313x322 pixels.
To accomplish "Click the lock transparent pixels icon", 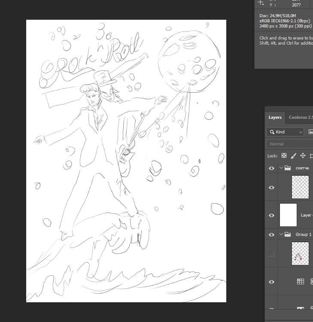I will coord(284,156).
